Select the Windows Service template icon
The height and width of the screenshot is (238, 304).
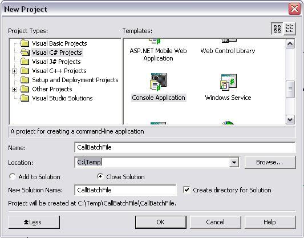[228, 82]
